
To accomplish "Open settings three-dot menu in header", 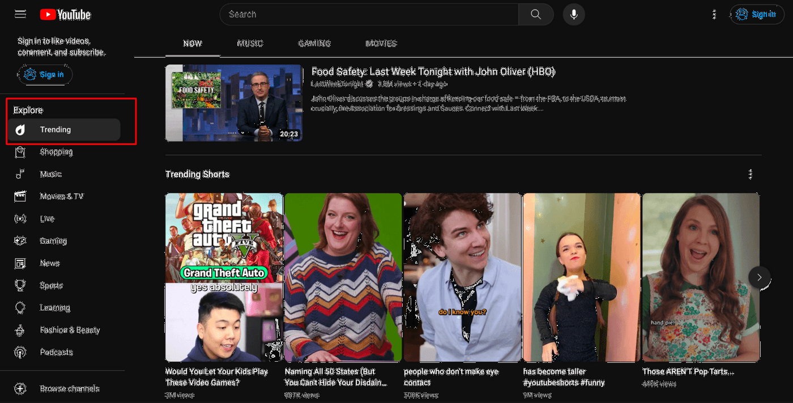I will tap(714, 15).
